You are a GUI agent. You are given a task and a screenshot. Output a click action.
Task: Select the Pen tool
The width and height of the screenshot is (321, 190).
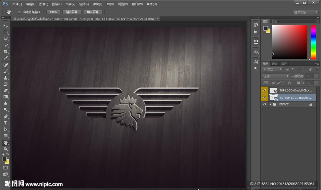click(6, 117)
